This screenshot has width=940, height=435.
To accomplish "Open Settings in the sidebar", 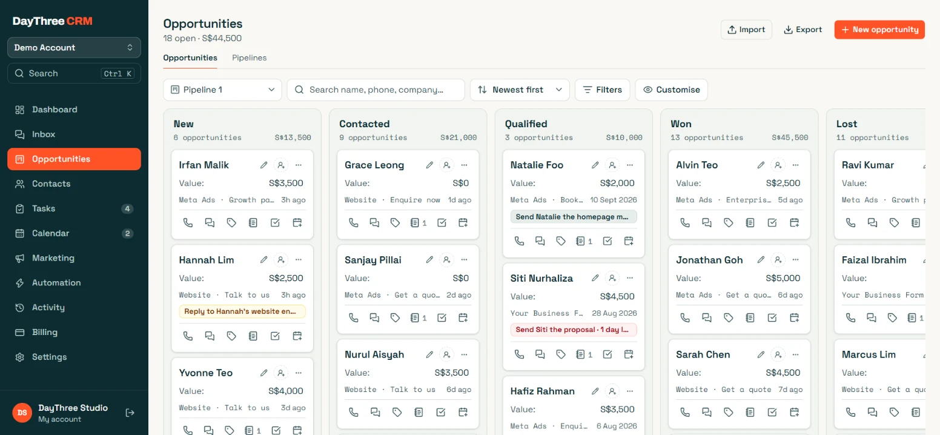I will 74,357.
